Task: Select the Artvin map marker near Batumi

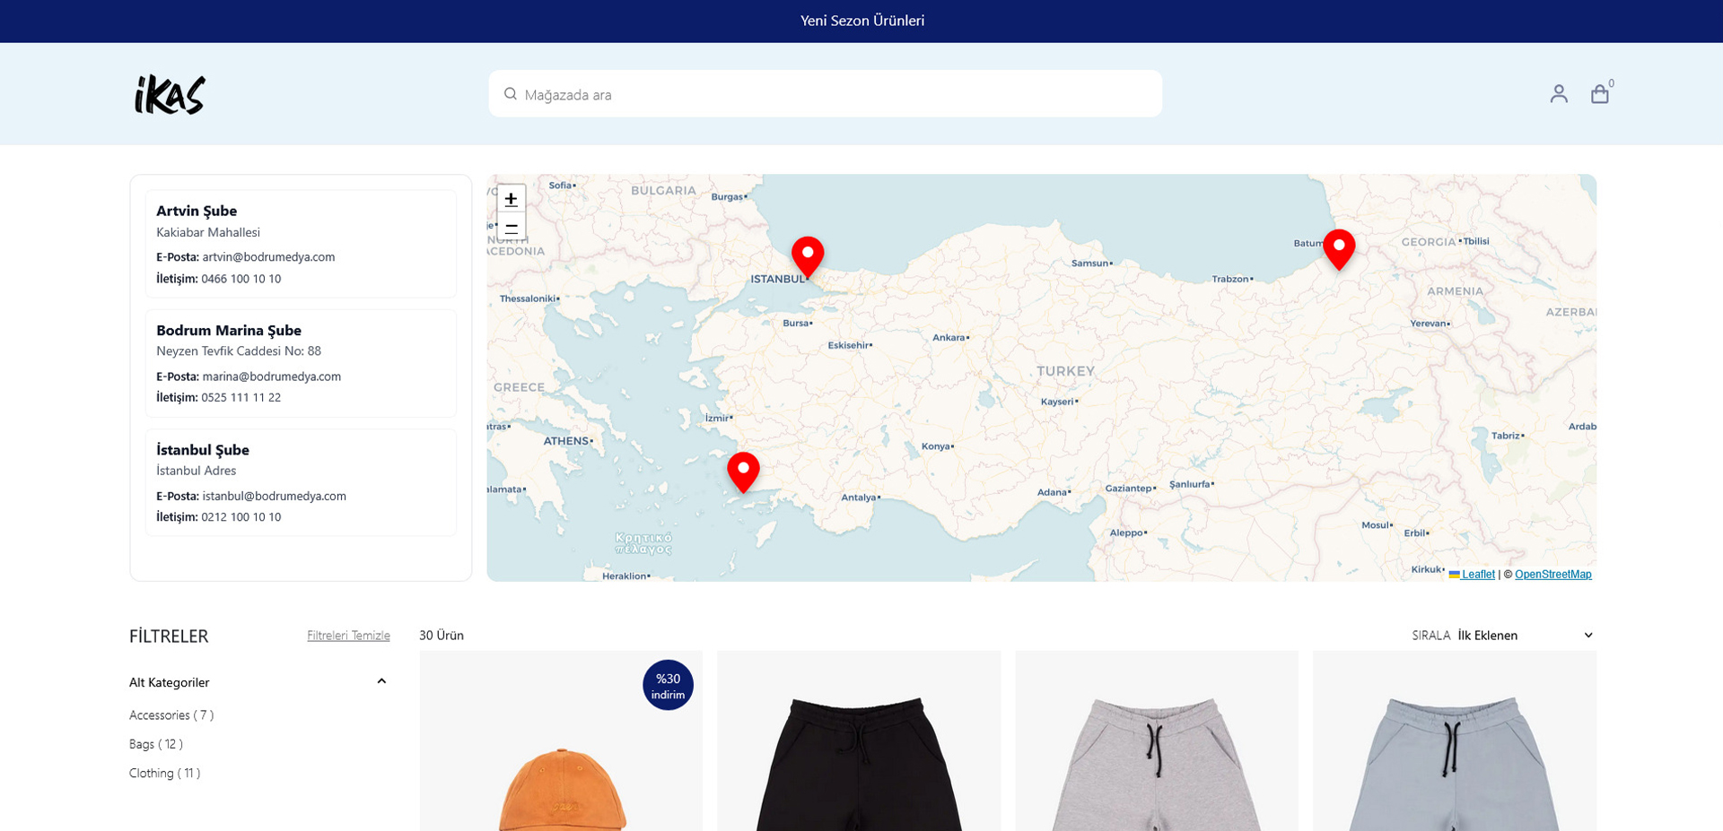Action: tap(1338, 247)
